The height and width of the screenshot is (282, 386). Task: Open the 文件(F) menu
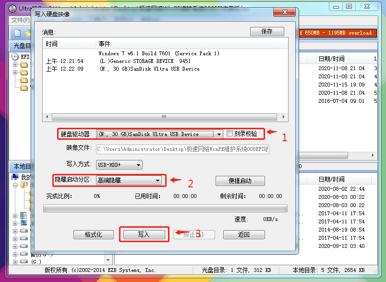[x=21, y=19]
